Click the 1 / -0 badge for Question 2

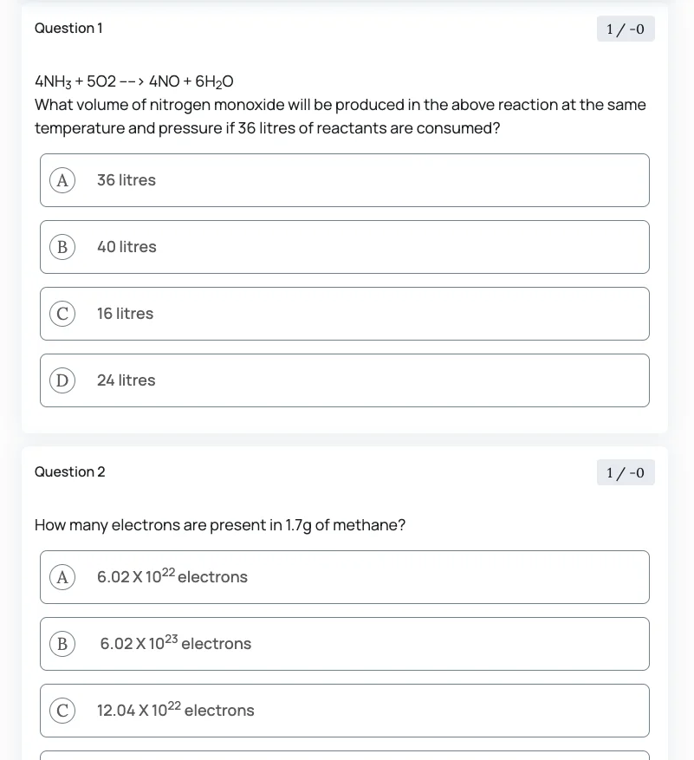[625, 472]
